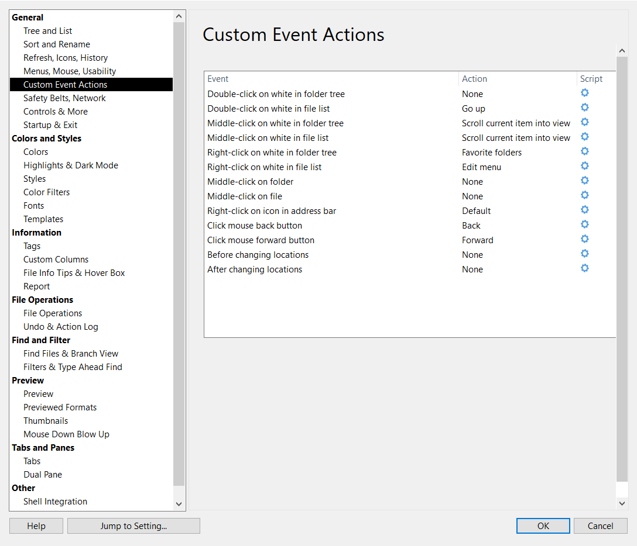Screen dimensions: 637x546
Task: Change action for Right-click on white in folder tree
Action: pyautogui.click(x=492, y=153)
